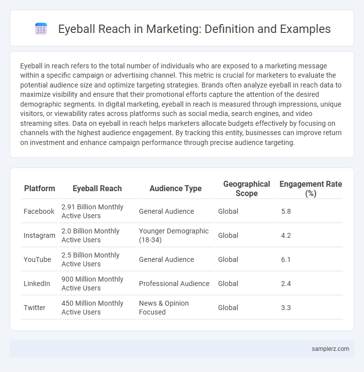Click the Engagement Rate (%) column header

pos(310,189)
